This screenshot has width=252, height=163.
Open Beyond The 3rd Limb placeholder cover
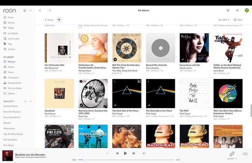coord(161,48)
